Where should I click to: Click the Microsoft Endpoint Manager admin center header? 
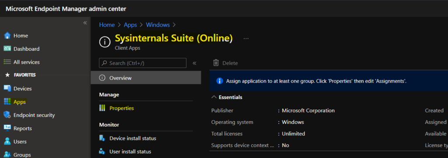tap(66, 9)
